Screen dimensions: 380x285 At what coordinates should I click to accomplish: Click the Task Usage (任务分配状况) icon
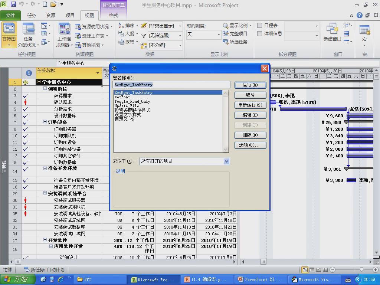pyautogui.click(x=28, y=29)
